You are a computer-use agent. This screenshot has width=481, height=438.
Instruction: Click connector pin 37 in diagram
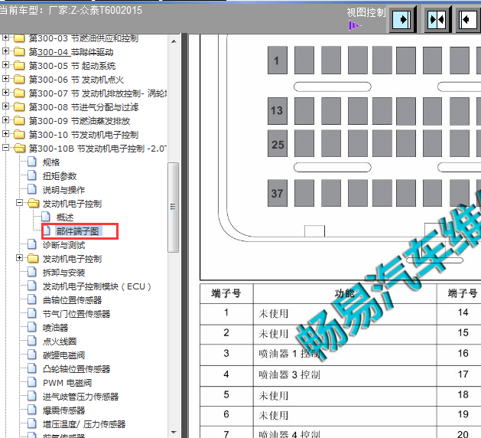tap(278, 193)
